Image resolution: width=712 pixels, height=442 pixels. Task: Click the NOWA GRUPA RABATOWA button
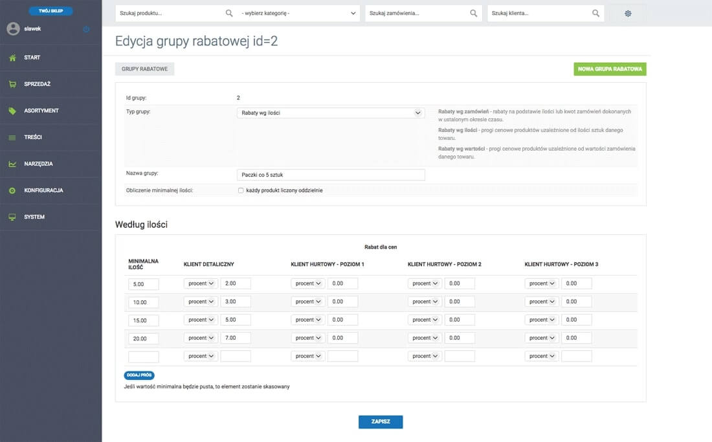[x=610, y=69]
